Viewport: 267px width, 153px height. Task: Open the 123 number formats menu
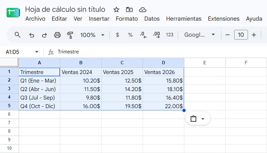coord(170,35)
